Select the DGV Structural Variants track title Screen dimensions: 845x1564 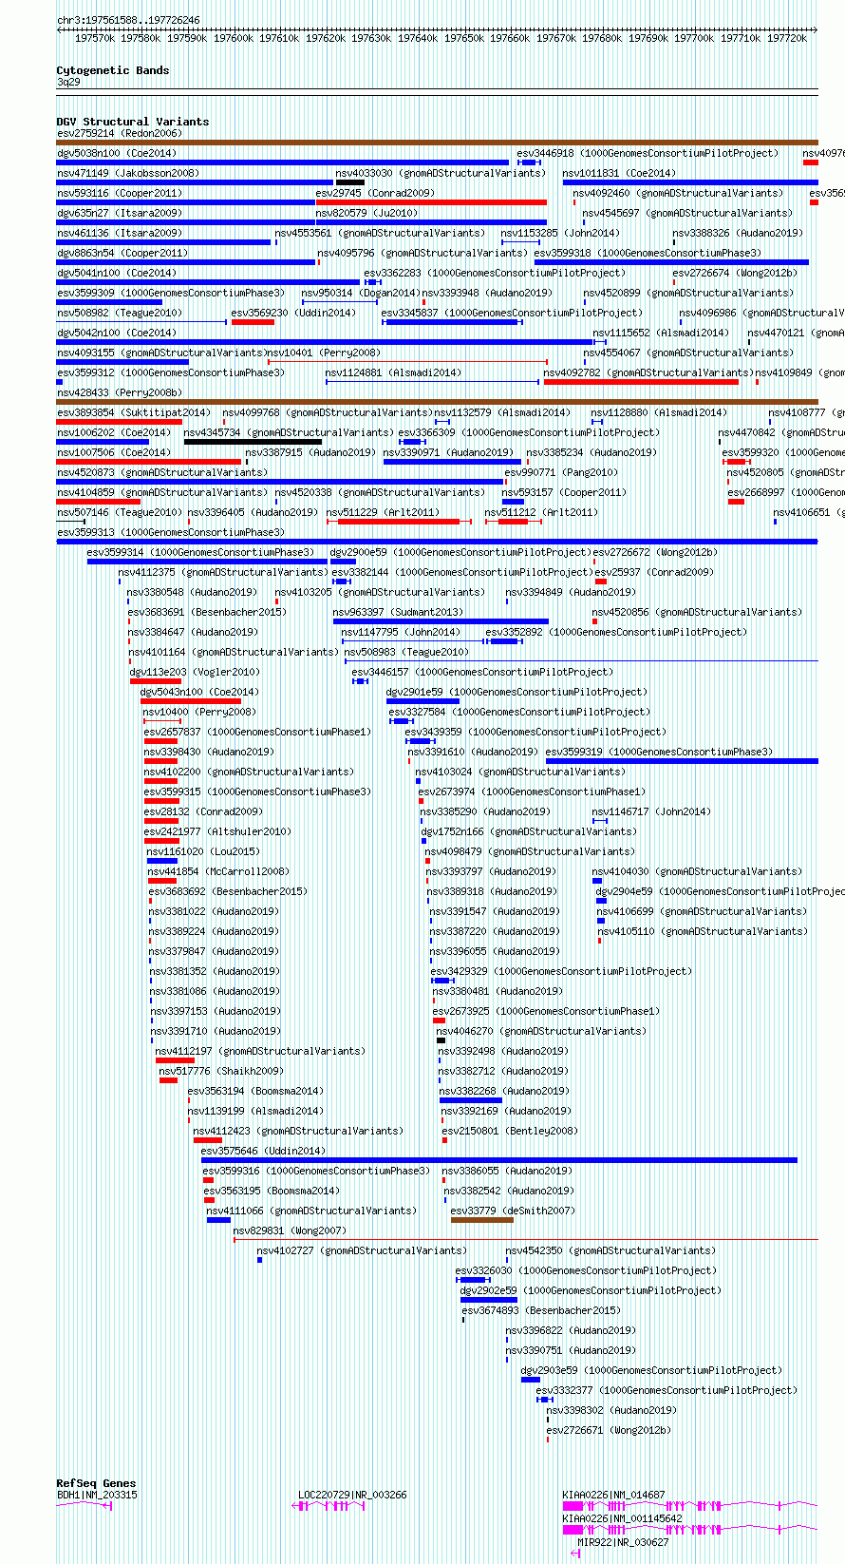pyautogui.click(x=133, y=122)
